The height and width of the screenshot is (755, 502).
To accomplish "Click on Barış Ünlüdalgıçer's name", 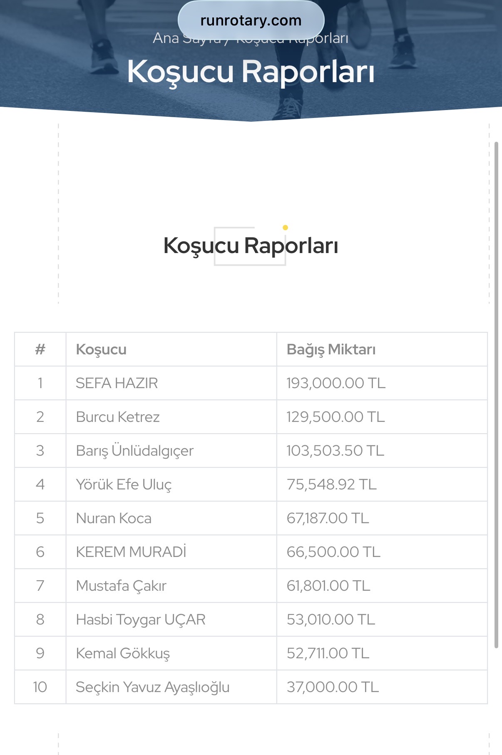I will point(135,451).
